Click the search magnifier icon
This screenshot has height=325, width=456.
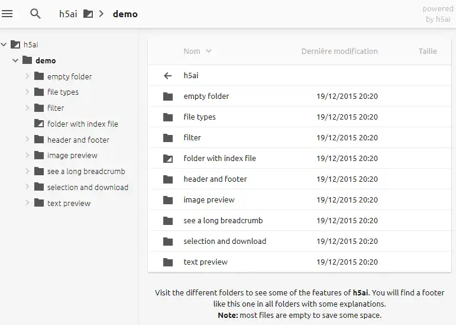35,14
